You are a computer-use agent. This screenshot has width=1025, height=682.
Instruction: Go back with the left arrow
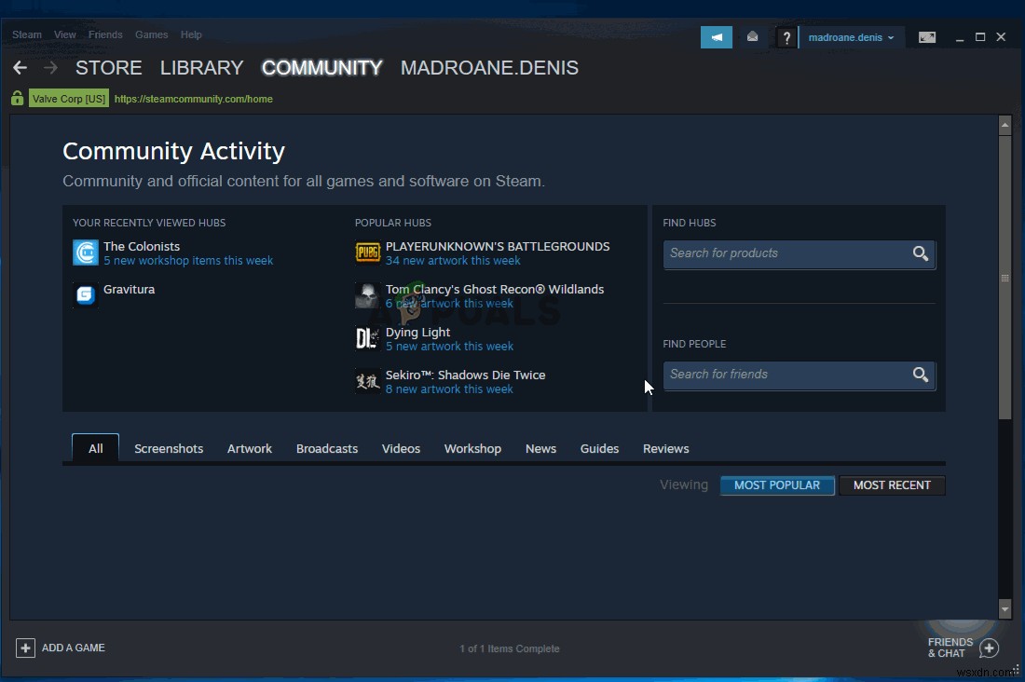pos(20,67)
